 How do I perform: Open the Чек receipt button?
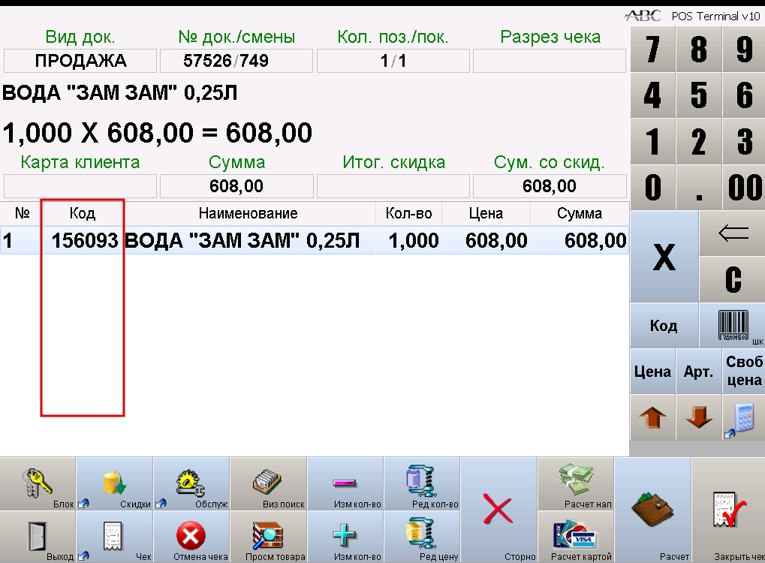115,537
